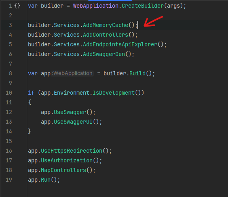Click AddEndpointsApiExplorer method call

pyautogui.click(x=120, y=44)
